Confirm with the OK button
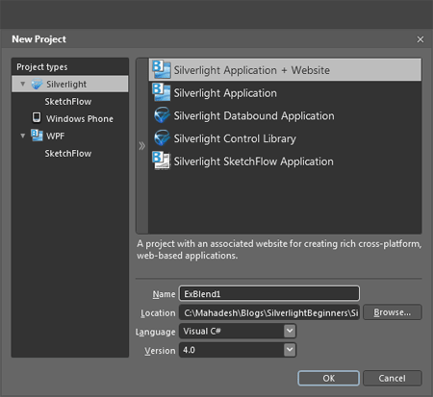The height and width of the screenshot is (397, 433). [x=328, y=378]
